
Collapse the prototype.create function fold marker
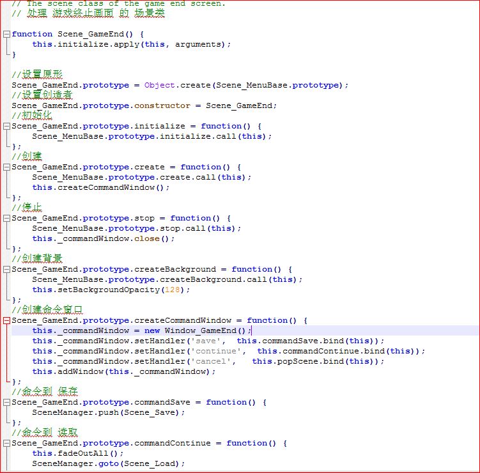click(x=6, y=167)
